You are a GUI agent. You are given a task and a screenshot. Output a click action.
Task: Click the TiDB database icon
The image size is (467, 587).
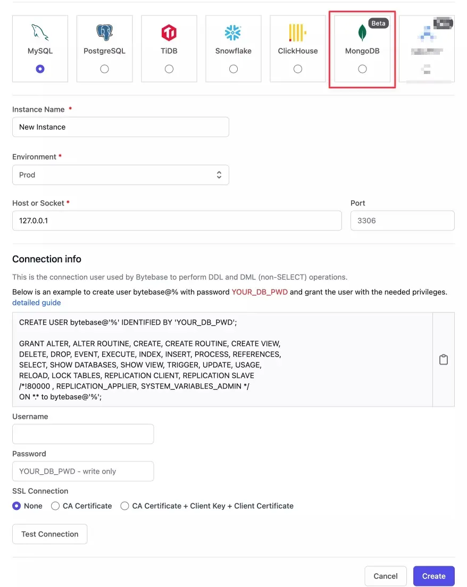169,33
